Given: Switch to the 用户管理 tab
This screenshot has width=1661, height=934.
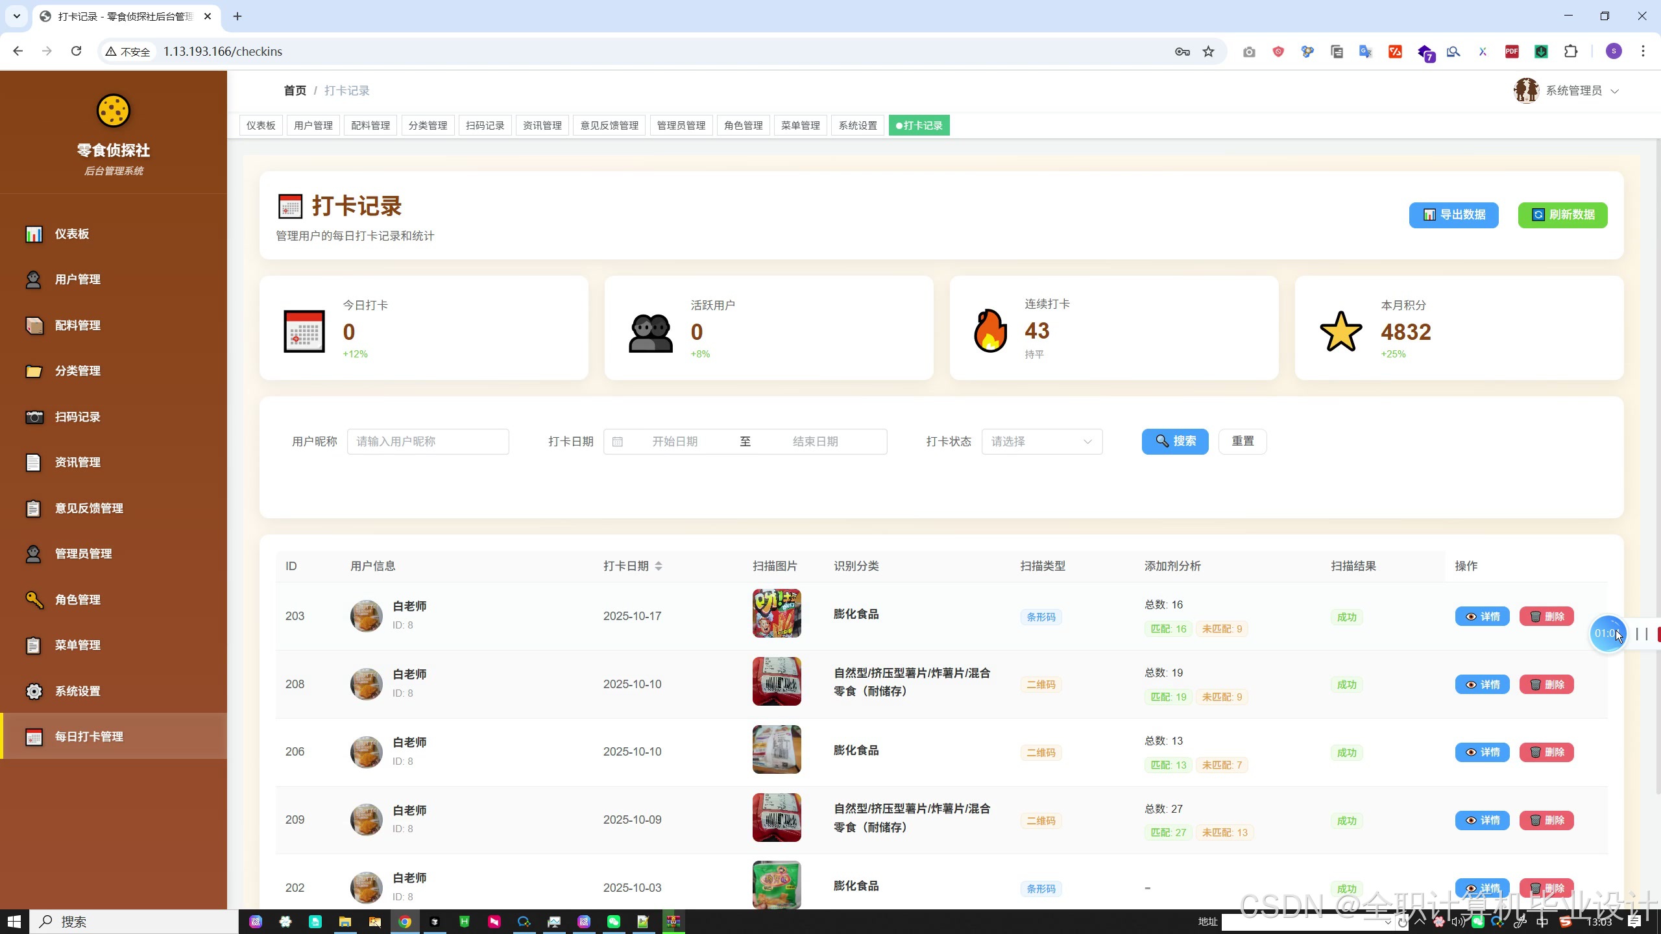Looking at the screenshot, I should pyautogui.click(x=313, y=126).
